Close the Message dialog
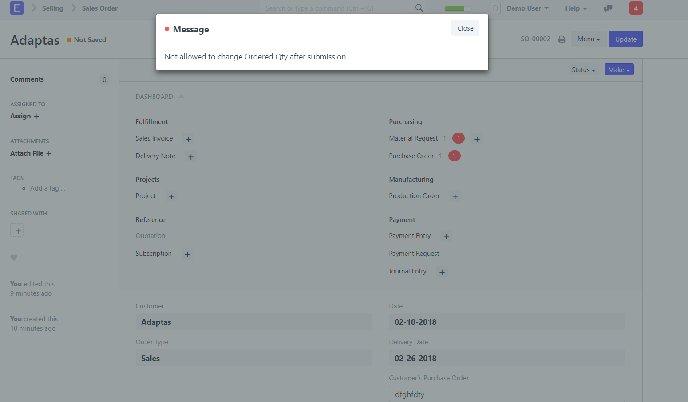Viewport: 688px width, 402px height. [x=465, y=28]
